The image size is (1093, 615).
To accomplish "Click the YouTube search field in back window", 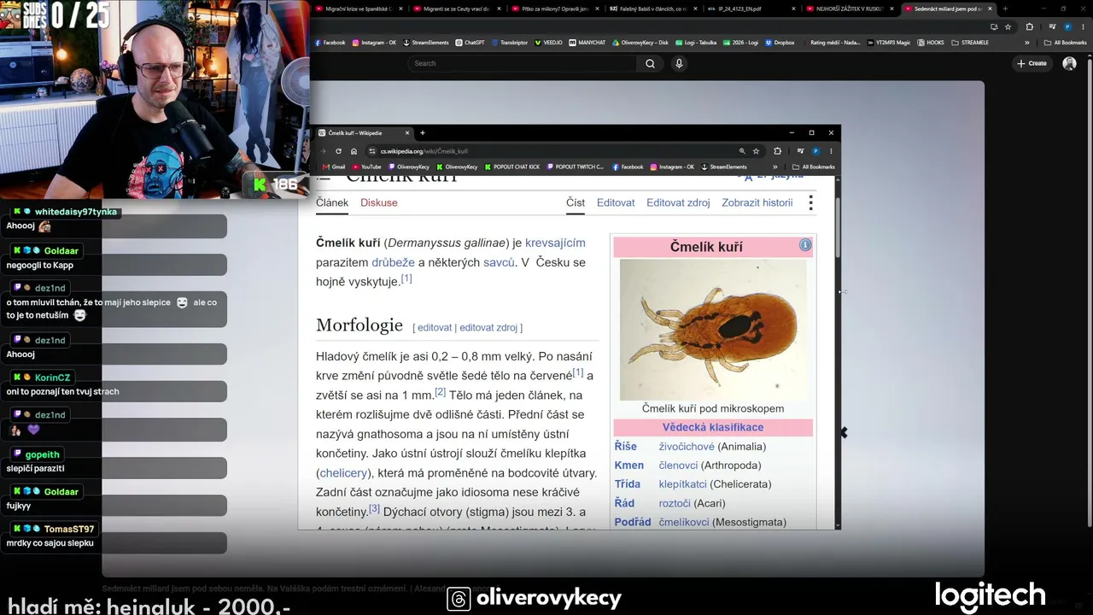I will (521, 63).
